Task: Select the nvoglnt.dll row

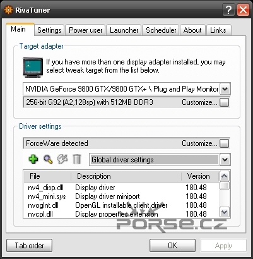Action: pos(121,205)
